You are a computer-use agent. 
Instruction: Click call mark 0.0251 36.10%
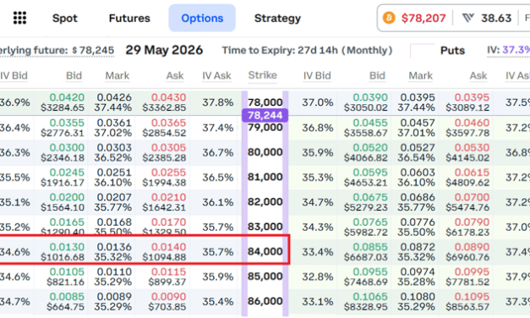(113, 178)
